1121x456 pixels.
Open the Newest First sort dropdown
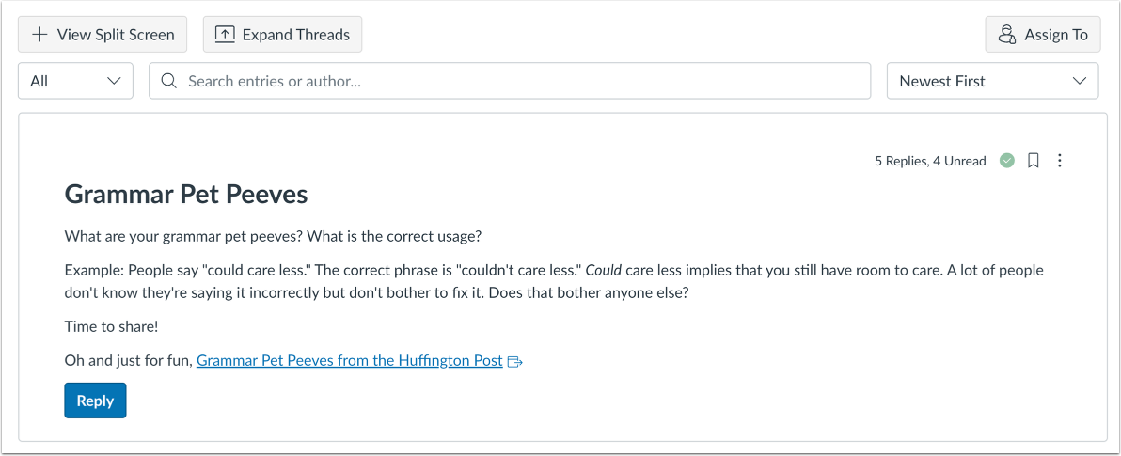992,81
